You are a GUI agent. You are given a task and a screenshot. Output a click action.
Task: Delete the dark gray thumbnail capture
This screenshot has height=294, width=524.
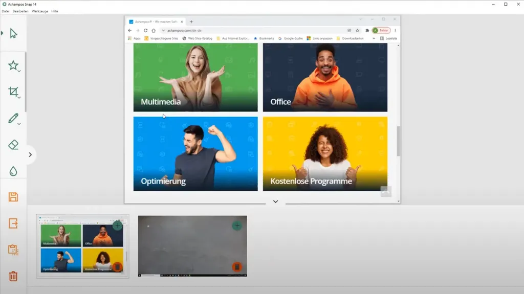click(x=237, y=267)
